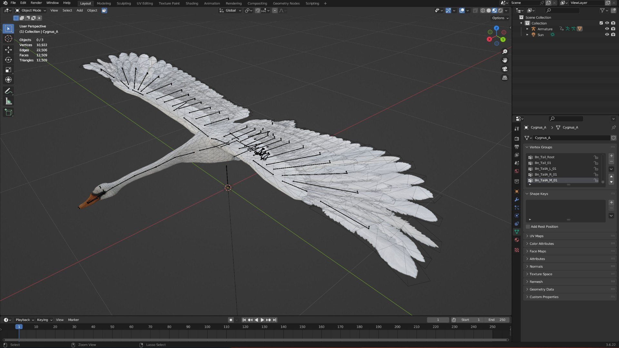Viewport: 619px width, 348px height.
Task: Jump to timeline end button
Action: (x=275, y=320)
